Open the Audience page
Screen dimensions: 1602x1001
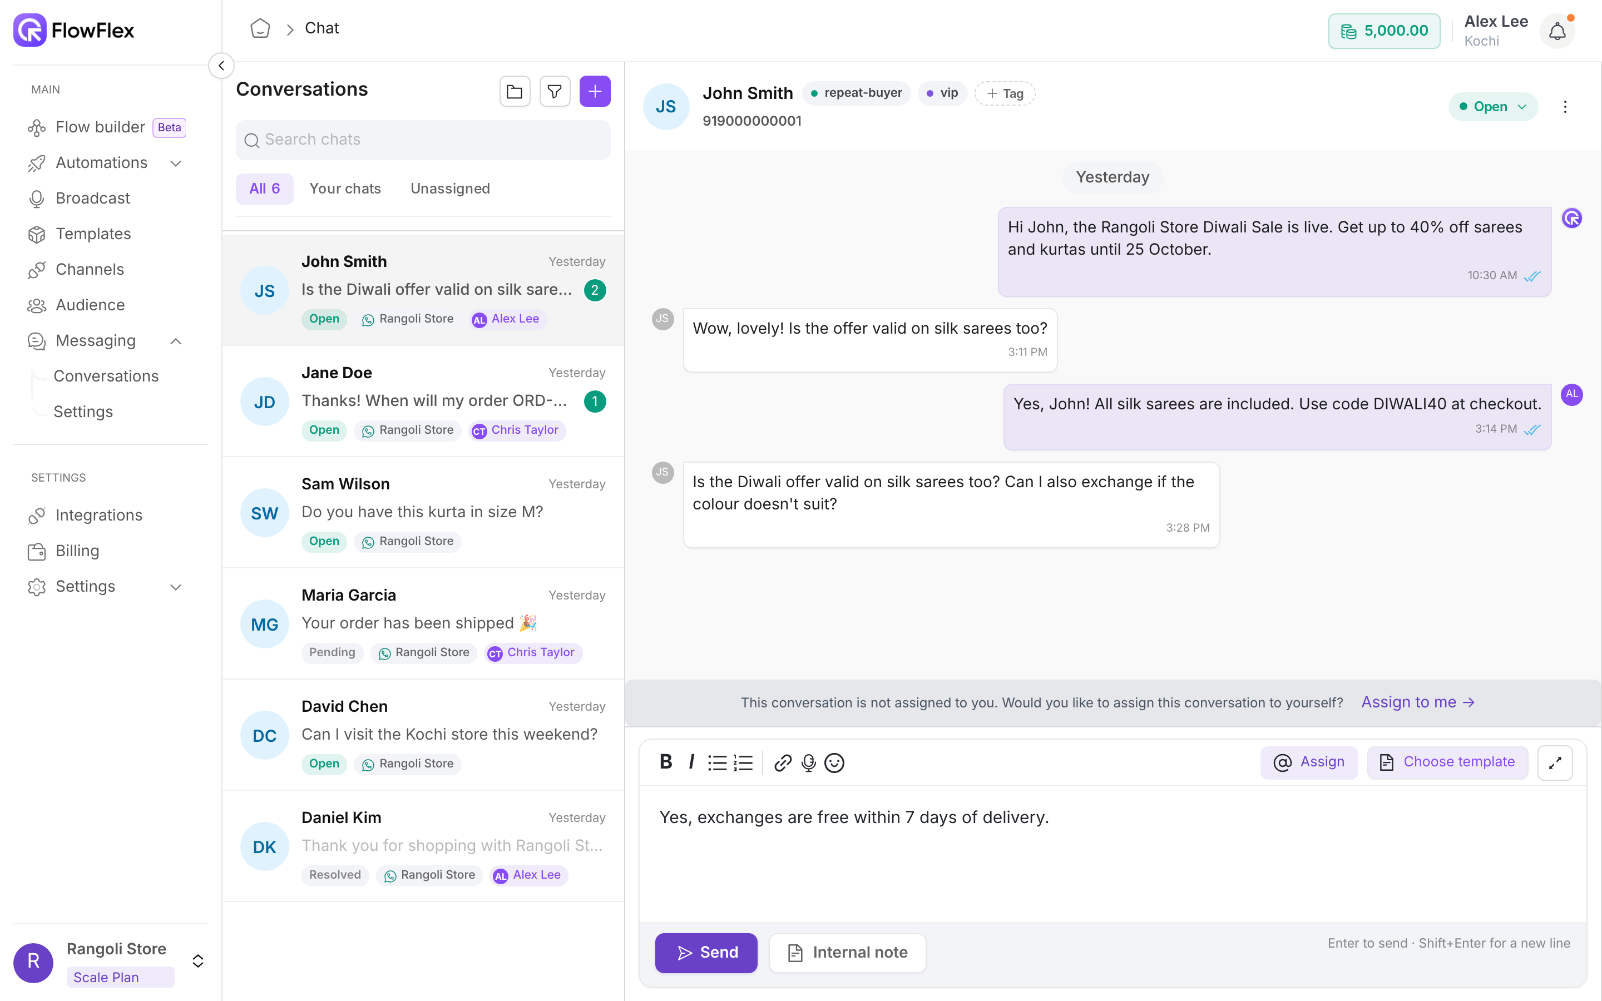pyautogui.click(x=90, y=305)
